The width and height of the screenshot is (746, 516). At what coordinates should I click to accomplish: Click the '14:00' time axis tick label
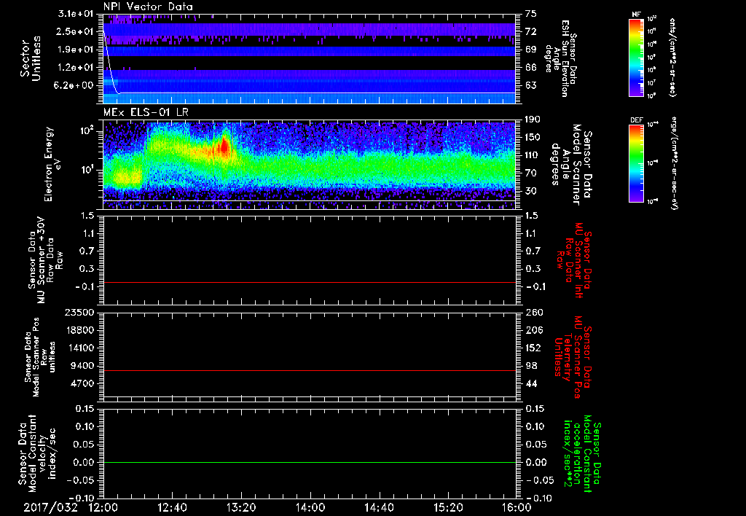310,507
